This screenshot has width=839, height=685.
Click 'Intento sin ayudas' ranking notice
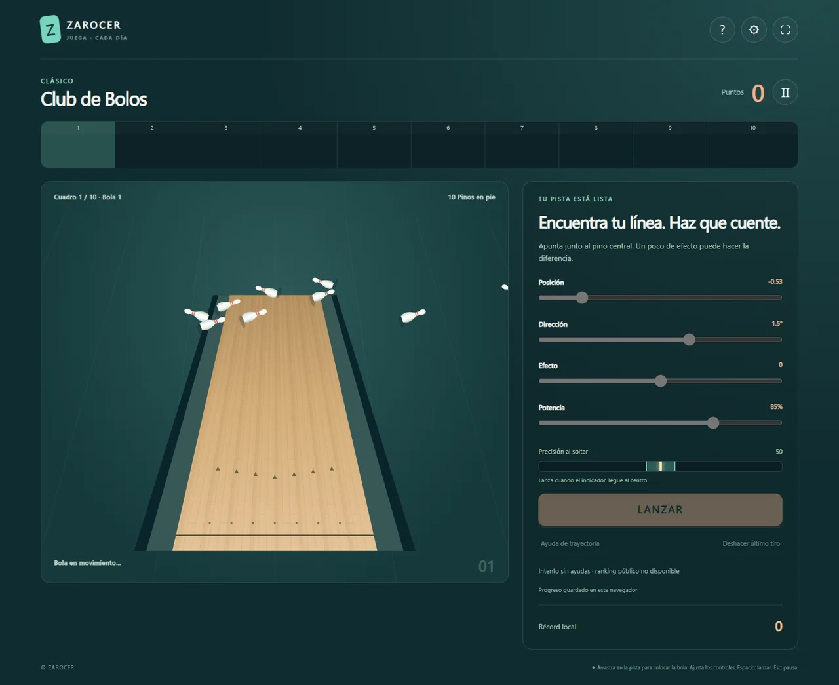609,571
